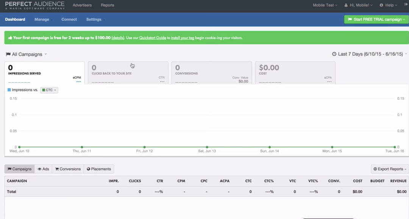This screenshot has height=219, width=409.
Task: Switch to the Conversions tab
Action: [68, 169]
